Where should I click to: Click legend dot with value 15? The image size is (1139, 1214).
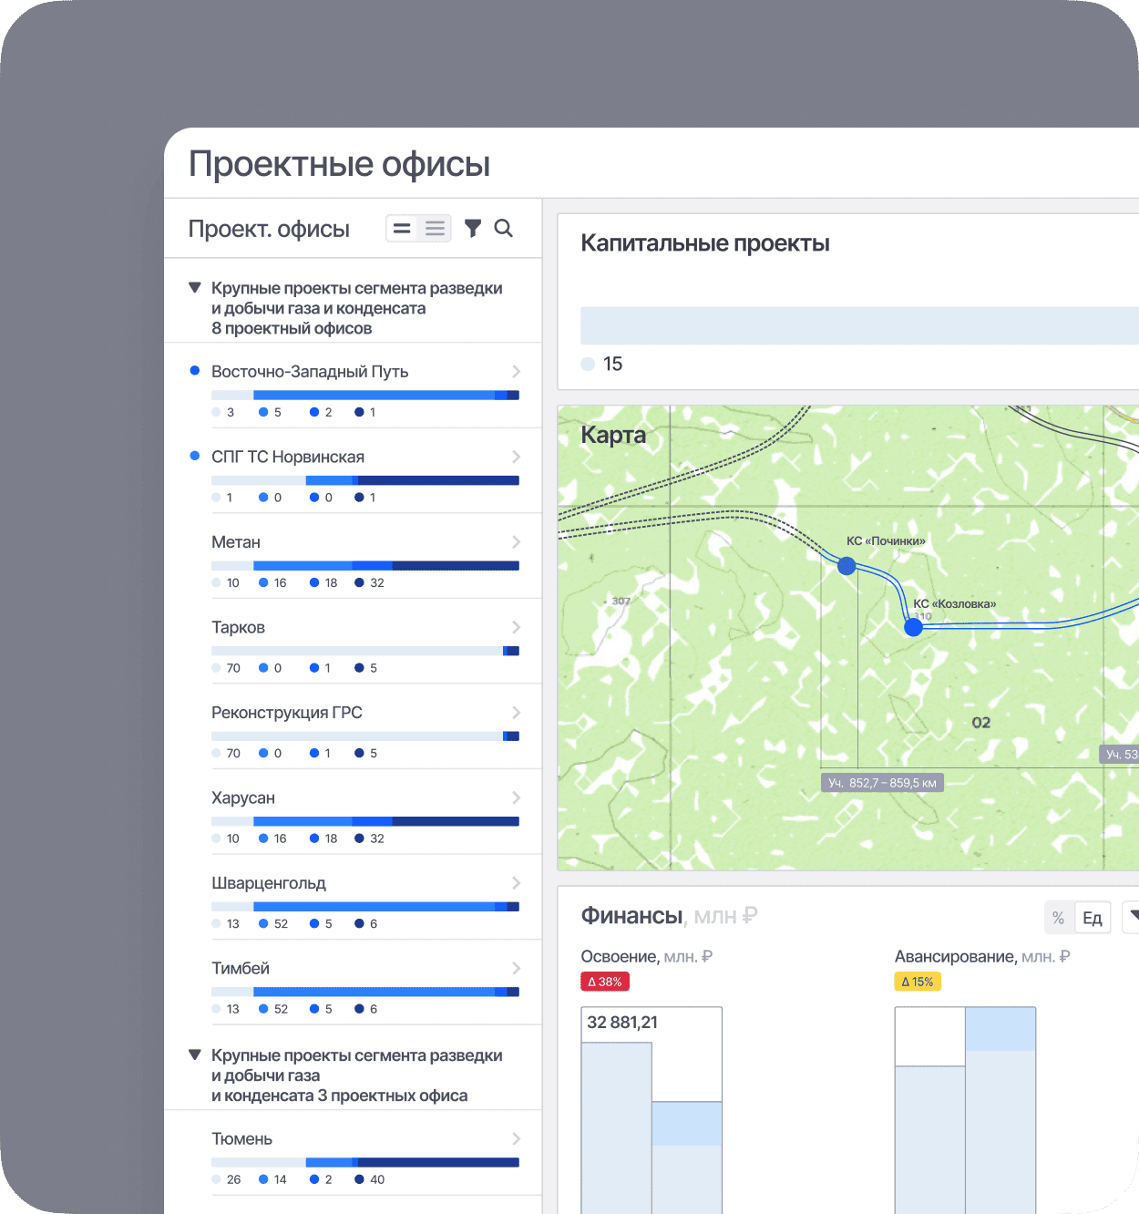588,364
